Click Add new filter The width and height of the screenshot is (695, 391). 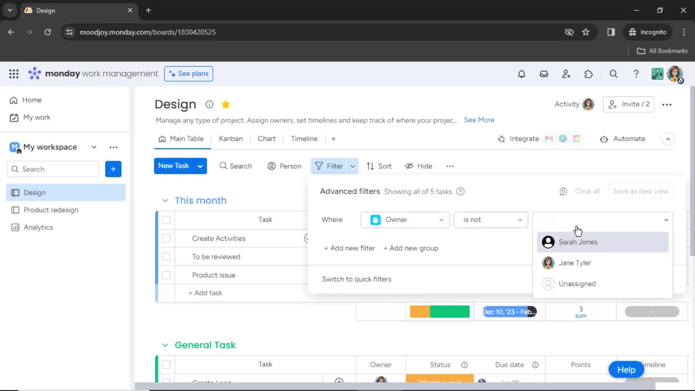[x=350, y=248]
